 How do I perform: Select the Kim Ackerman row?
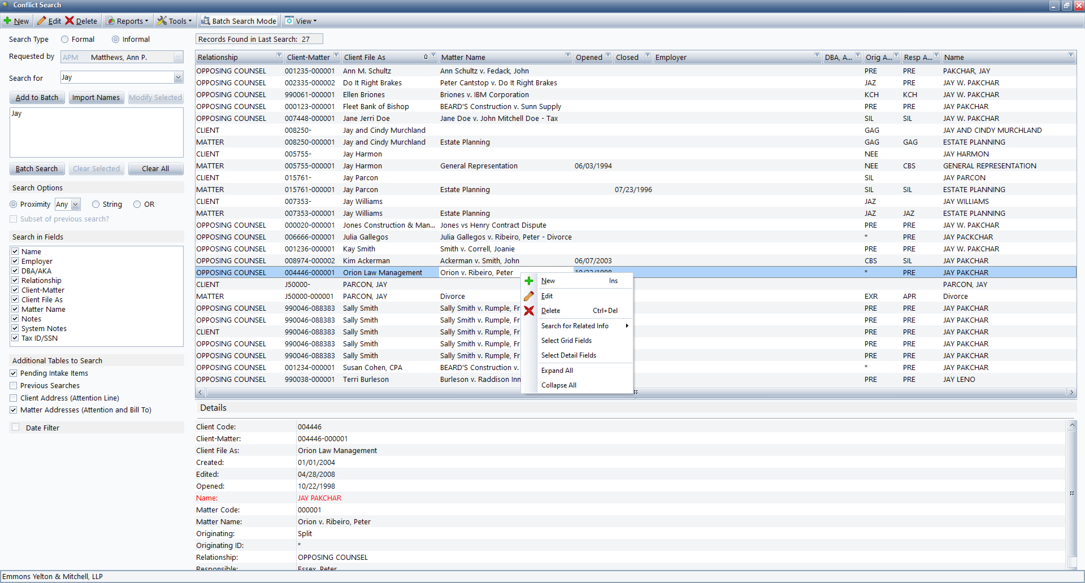635,260
